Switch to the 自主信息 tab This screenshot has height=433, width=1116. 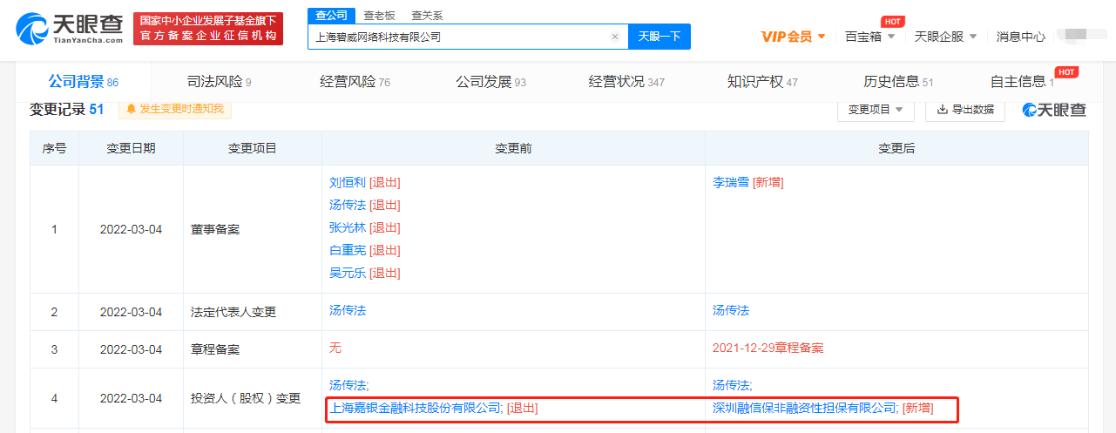(1022, 82)
